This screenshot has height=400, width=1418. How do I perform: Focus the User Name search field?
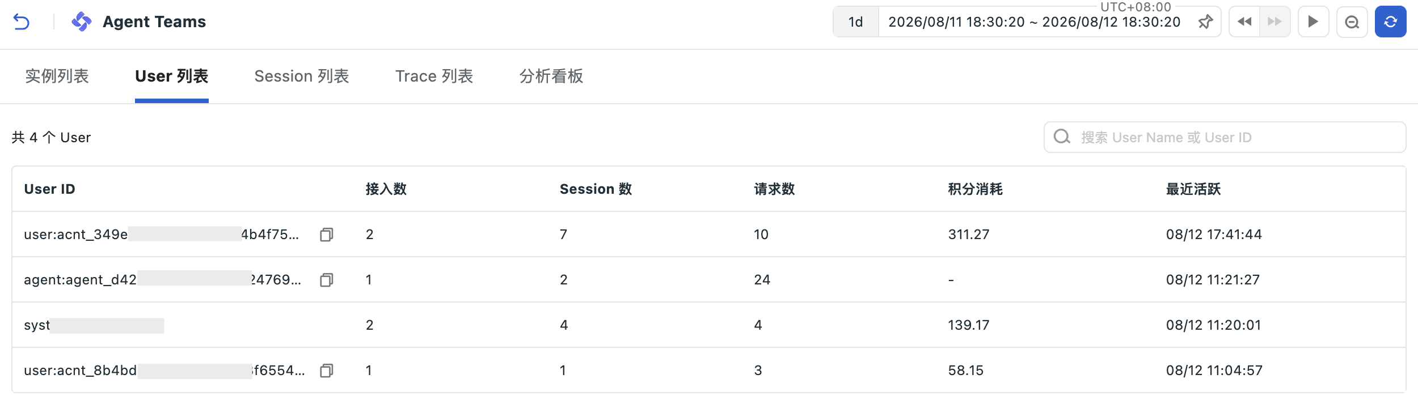click(1225, 137)
